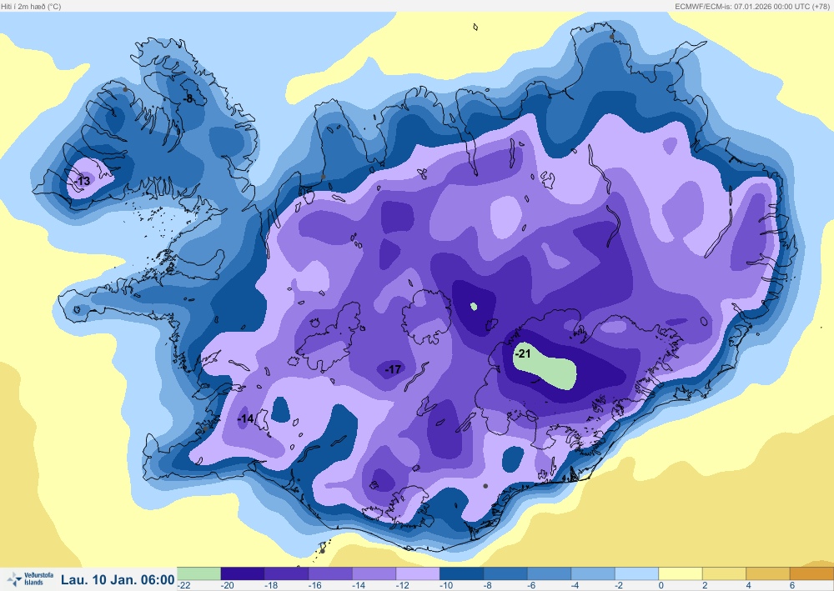The height and width of the screenshot is (591, 834).
Task: Click the -2 value on the legend scale
Action: pyautogui.click(x=620, y=585)
